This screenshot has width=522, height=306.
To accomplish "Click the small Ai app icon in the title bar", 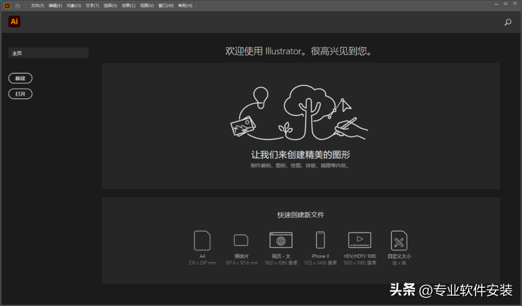I will pyautogui.click(x=7, y=6).
